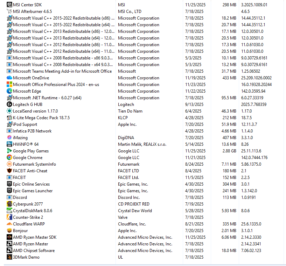The width and height of the screenshot is (286, 266).
Task: Click publisher DigiDNA
Action: pyautogui.click(x=126, y=138)
